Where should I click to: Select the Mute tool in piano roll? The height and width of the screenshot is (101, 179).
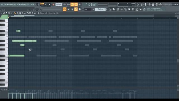tap(25, 13)
